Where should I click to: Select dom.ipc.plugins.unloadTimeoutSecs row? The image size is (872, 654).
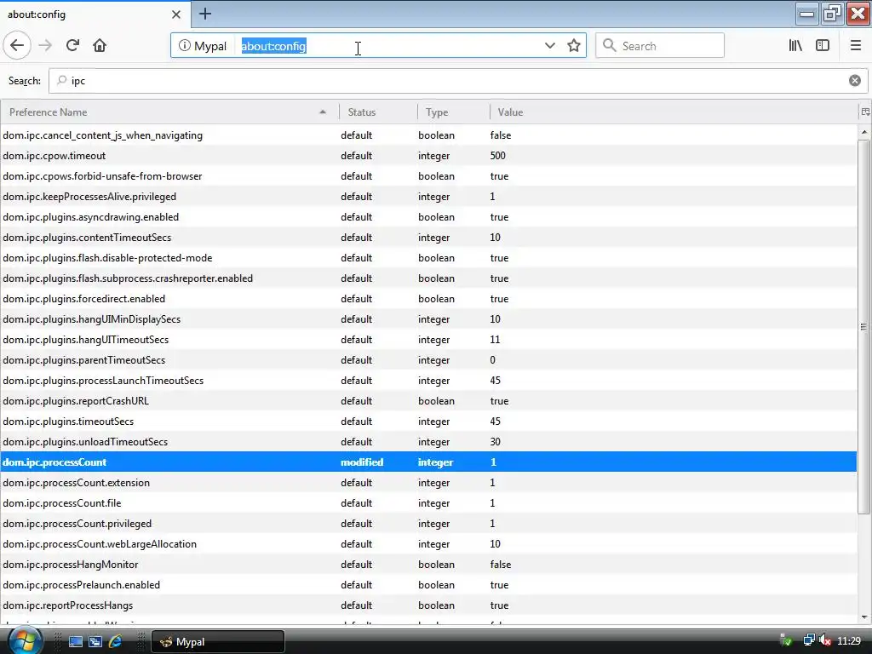(x=428, y=442)
